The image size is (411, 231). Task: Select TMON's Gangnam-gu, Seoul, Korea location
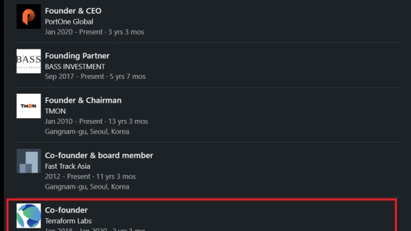click(x=87, y=132)
